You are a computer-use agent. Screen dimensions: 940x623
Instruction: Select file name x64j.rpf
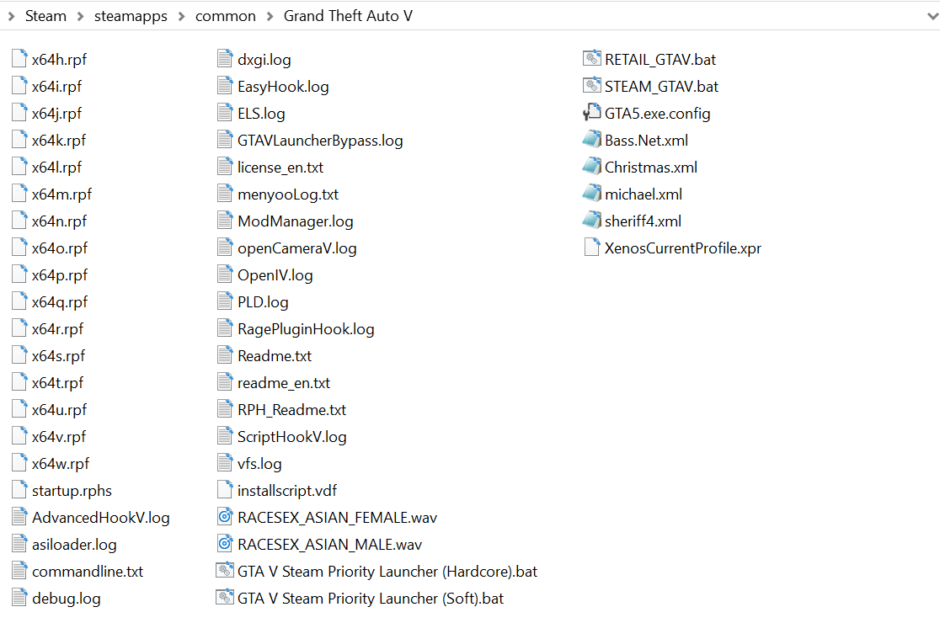(x=56, y=113)
